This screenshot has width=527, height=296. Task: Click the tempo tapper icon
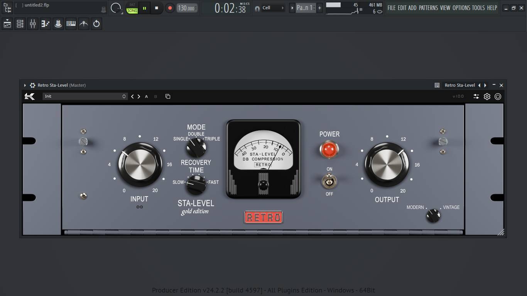tap(84, 24)
